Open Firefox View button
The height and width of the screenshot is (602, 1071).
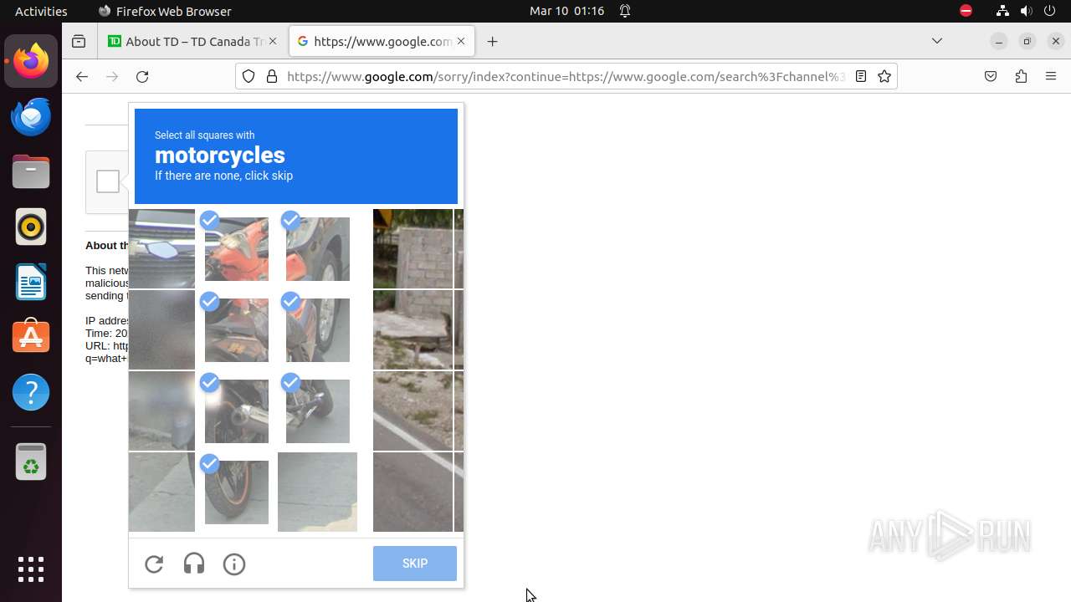pos(79,41)
